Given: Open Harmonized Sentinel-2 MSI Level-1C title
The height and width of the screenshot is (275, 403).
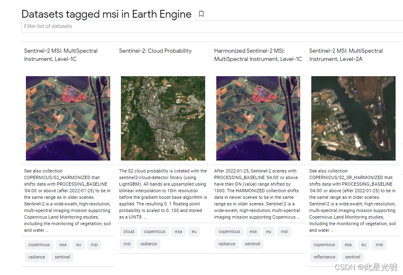Looking at the screenshot, I should point(258,55).
